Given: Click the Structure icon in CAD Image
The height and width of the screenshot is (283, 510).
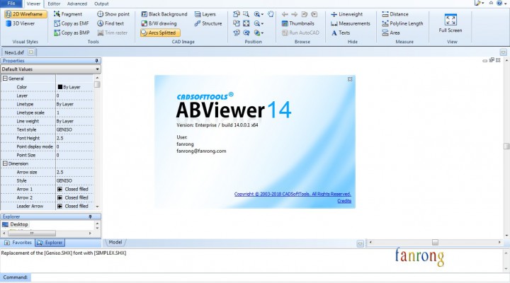Looking at the screenshot, I should (208, 23).
